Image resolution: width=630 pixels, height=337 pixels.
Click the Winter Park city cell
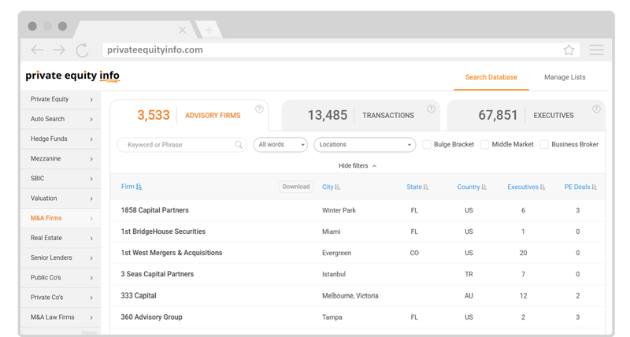[x=339, y=210]
